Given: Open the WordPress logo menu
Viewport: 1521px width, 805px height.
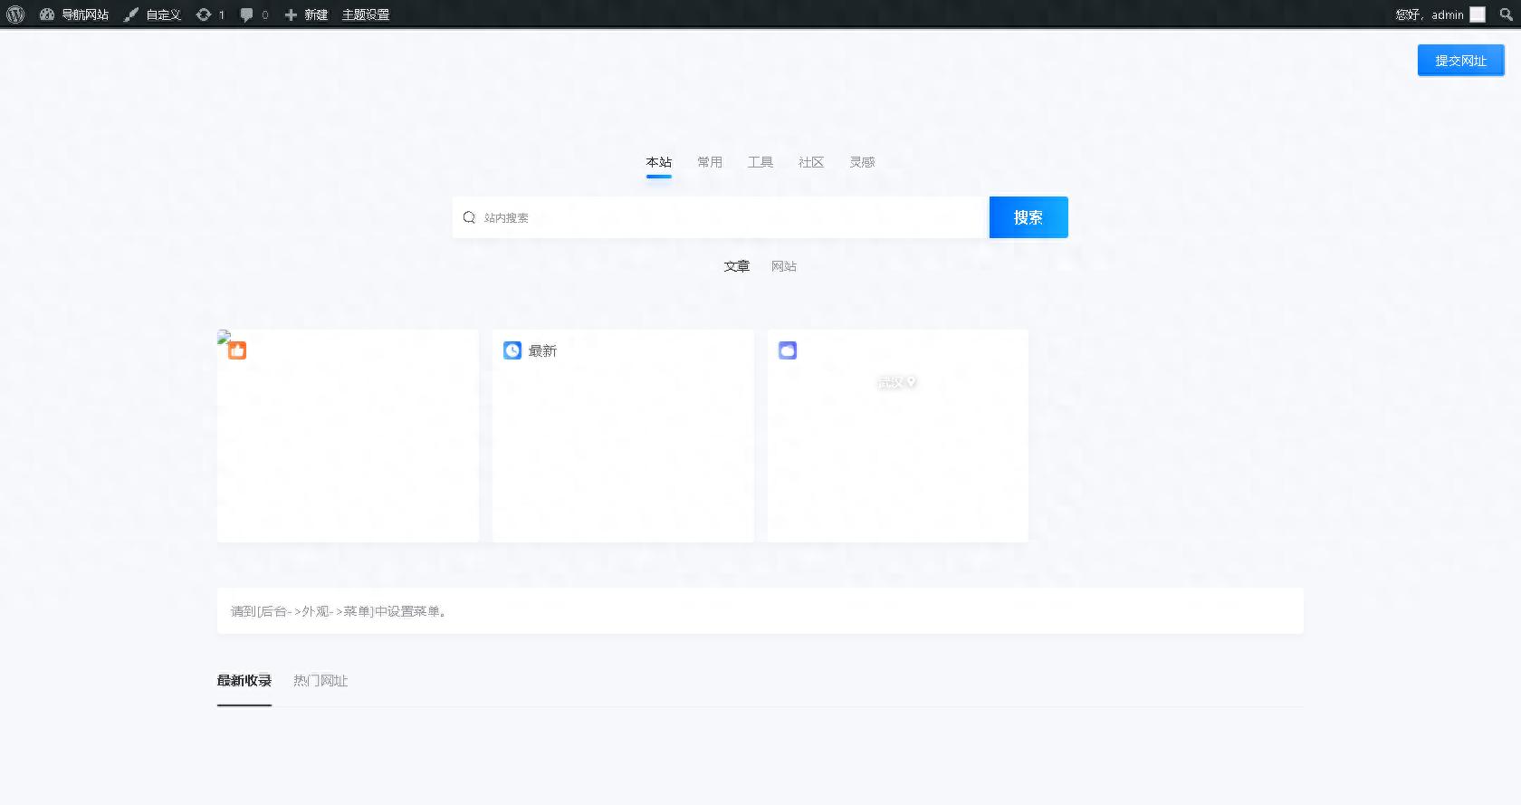Looking at the screenshot, I should (15, 14).
